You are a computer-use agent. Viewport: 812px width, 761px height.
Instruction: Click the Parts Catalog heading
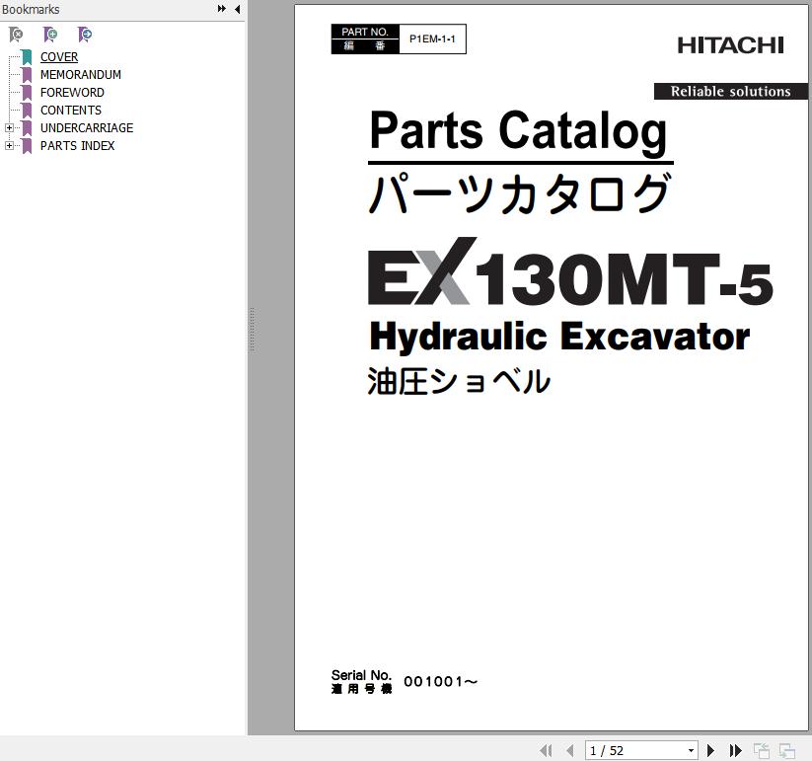(518, 132)
